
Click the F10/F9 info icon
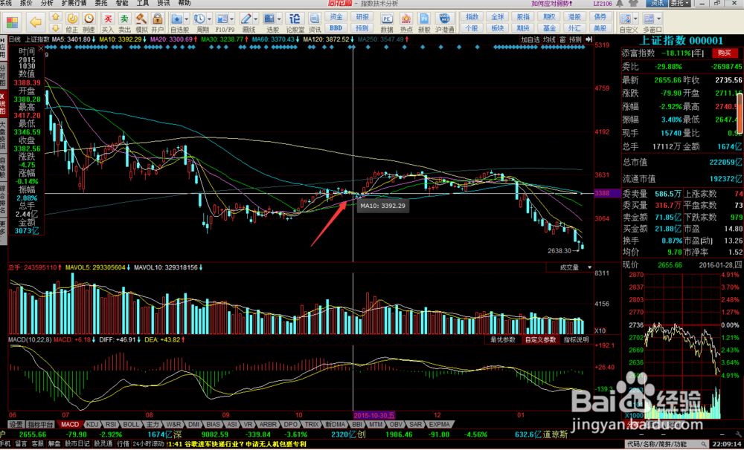(x=222, y=19)
